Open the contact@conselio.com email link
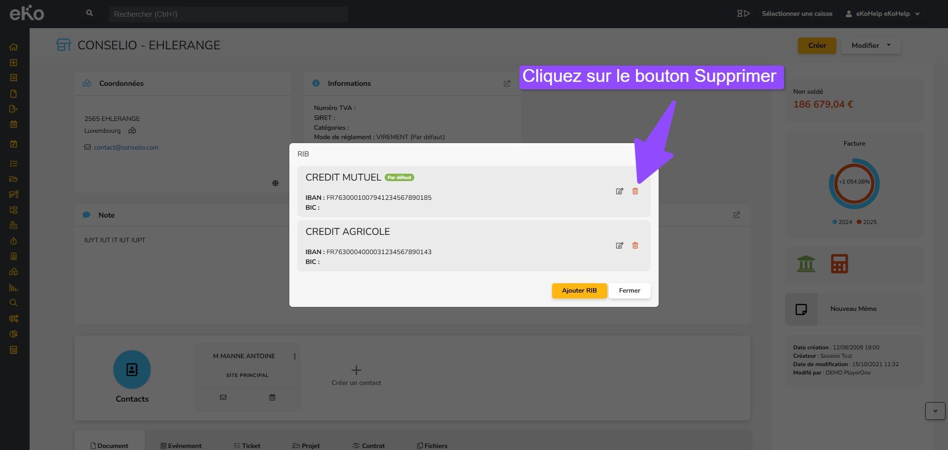 click(x=126, y=148)
